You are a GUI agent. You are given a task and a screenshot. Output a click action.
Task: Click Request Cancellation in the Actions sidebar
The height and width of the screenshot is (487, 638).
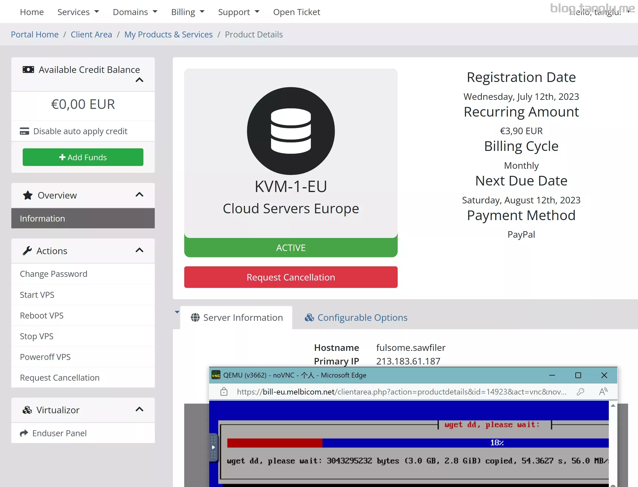click(x=83, y=378)
